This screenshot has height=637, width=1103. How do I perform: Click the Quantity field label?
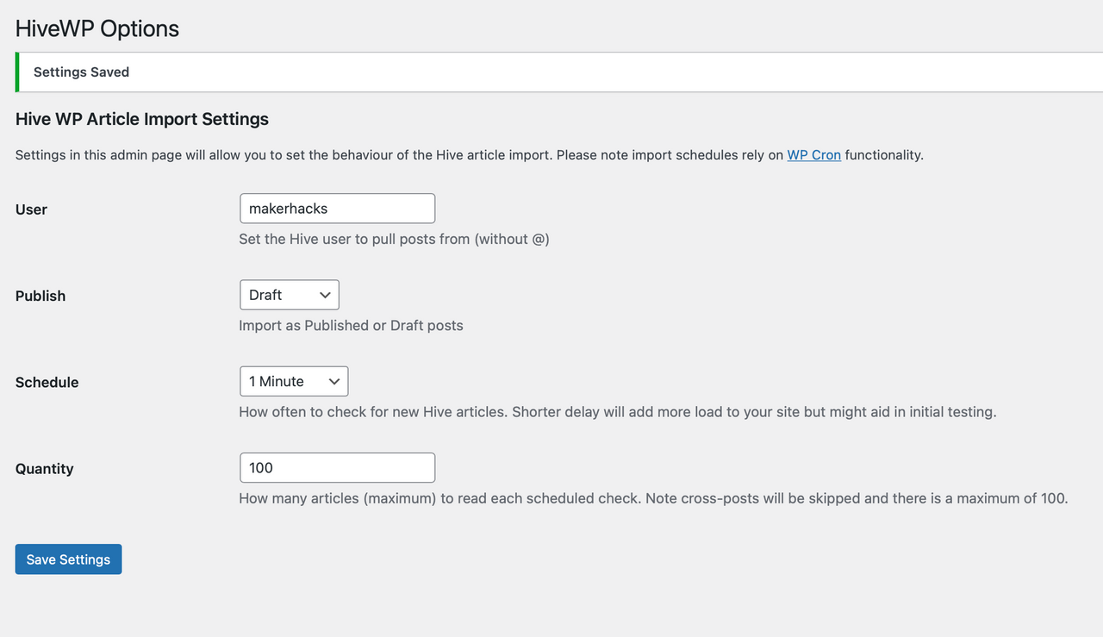pyautogui.click(x=44, y=468)
